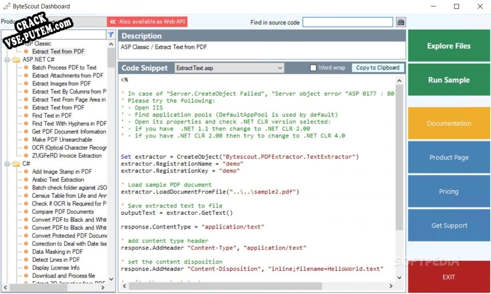Click the code snippet vertical scrollbar thumb

pos(399,157)
